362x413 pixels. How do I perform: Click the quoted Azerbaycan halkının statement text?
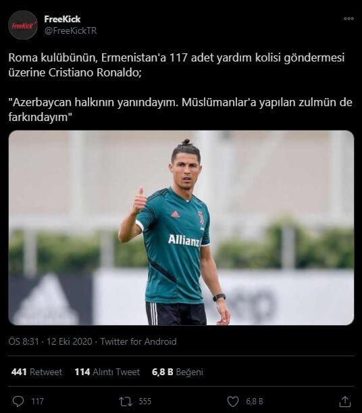click(180, 110)
